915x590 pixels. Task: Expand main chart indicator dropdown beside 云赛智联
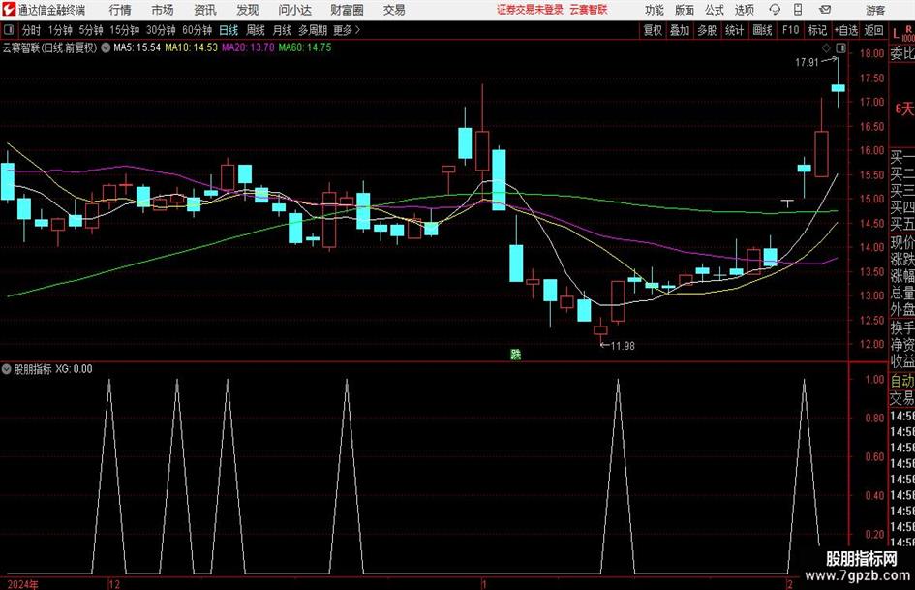pyautogui.click(x=106, y=47)
